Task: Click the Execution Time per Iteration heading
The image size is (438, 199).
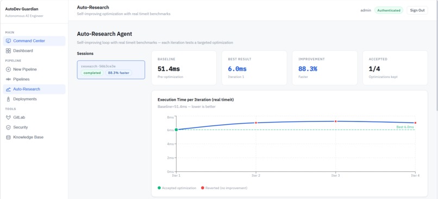Action: (196, 100)
